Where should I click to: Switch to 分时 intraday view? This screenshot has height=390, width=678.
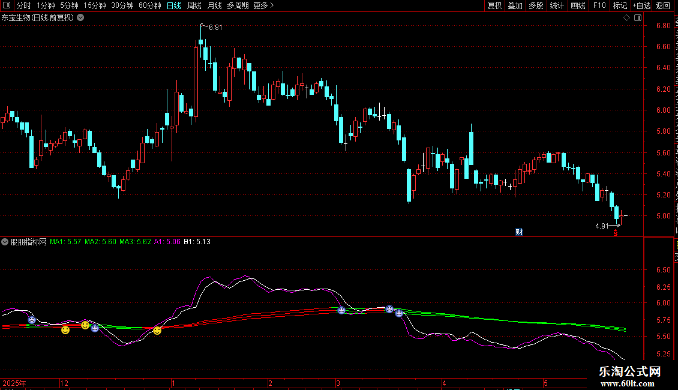pyautogui.click(x=24, y=5)
